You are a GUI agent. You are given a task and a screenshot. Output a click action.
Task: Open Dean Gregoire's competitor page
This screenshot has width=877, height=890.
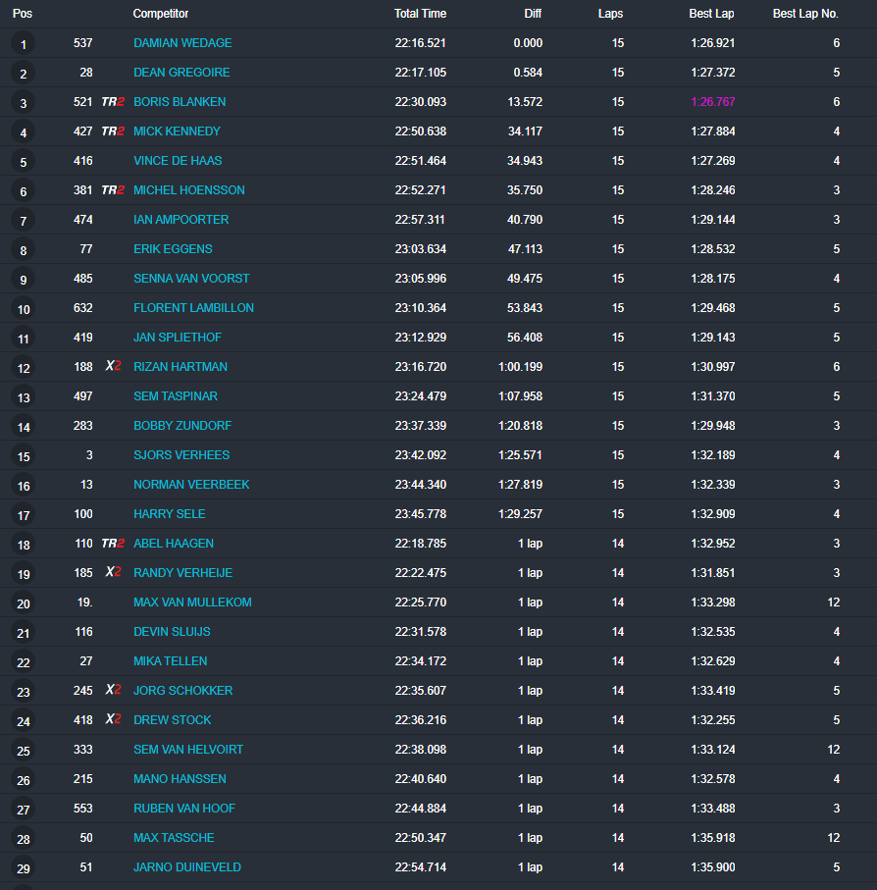(x=182, y=73)
